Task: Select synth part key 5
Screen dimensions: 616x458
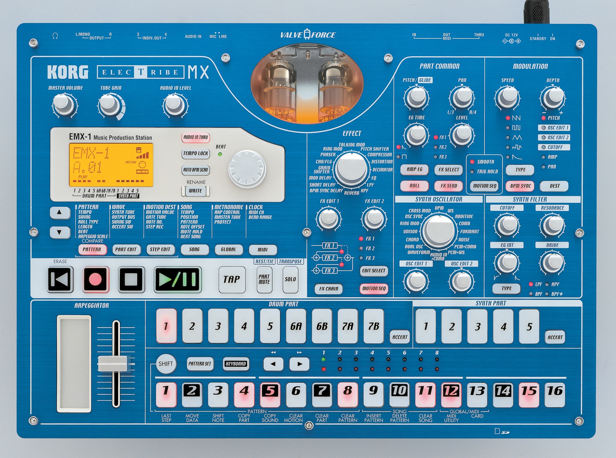Action: click(x=529, y=326)
